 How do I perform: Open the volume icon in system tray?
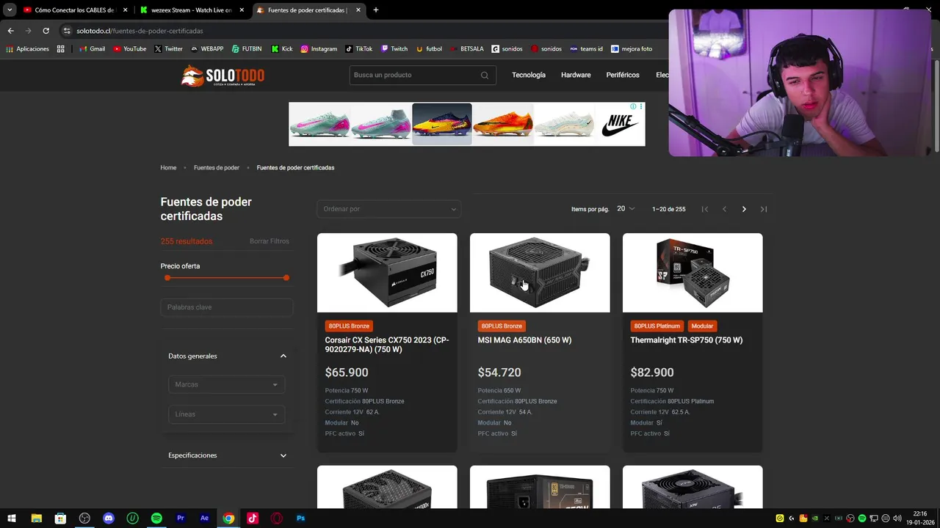click(x=897, y=518)
